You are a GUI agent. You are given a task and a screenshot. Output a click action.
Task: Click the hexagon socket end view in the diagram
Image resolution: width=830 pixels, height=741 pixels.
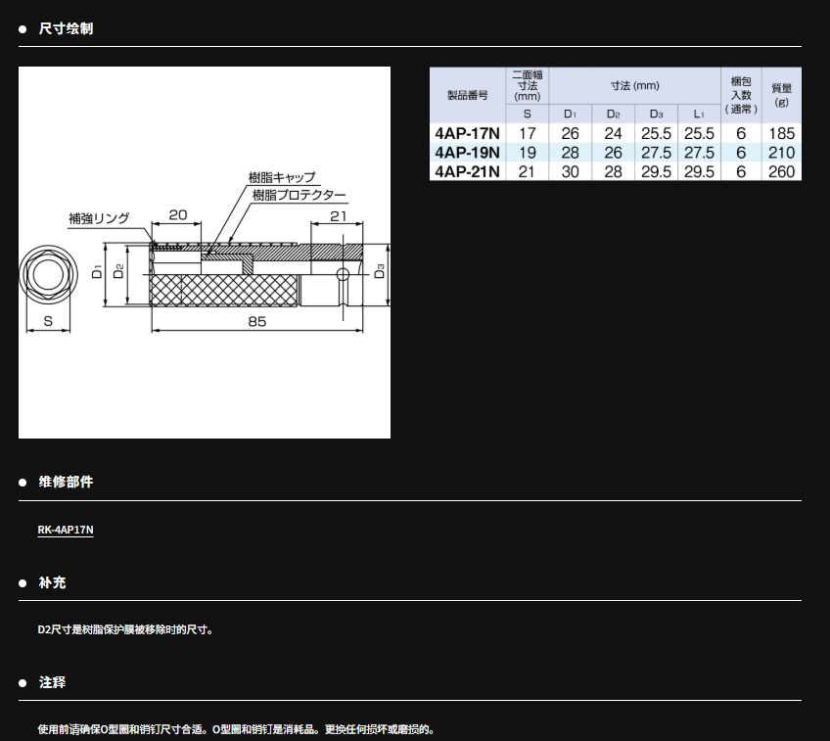click(x=46, y=273)
